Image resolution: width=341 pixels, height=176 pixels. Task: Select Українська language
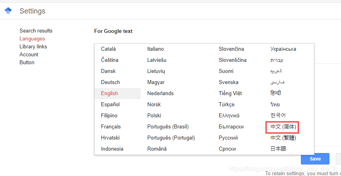tap(283, 49)
